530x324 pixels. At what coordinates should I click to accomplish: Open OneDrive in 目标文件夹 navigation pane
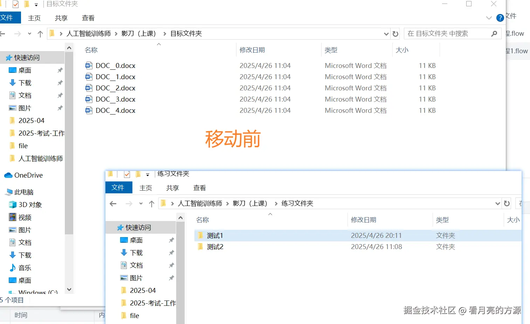click(x=24, y=175)
